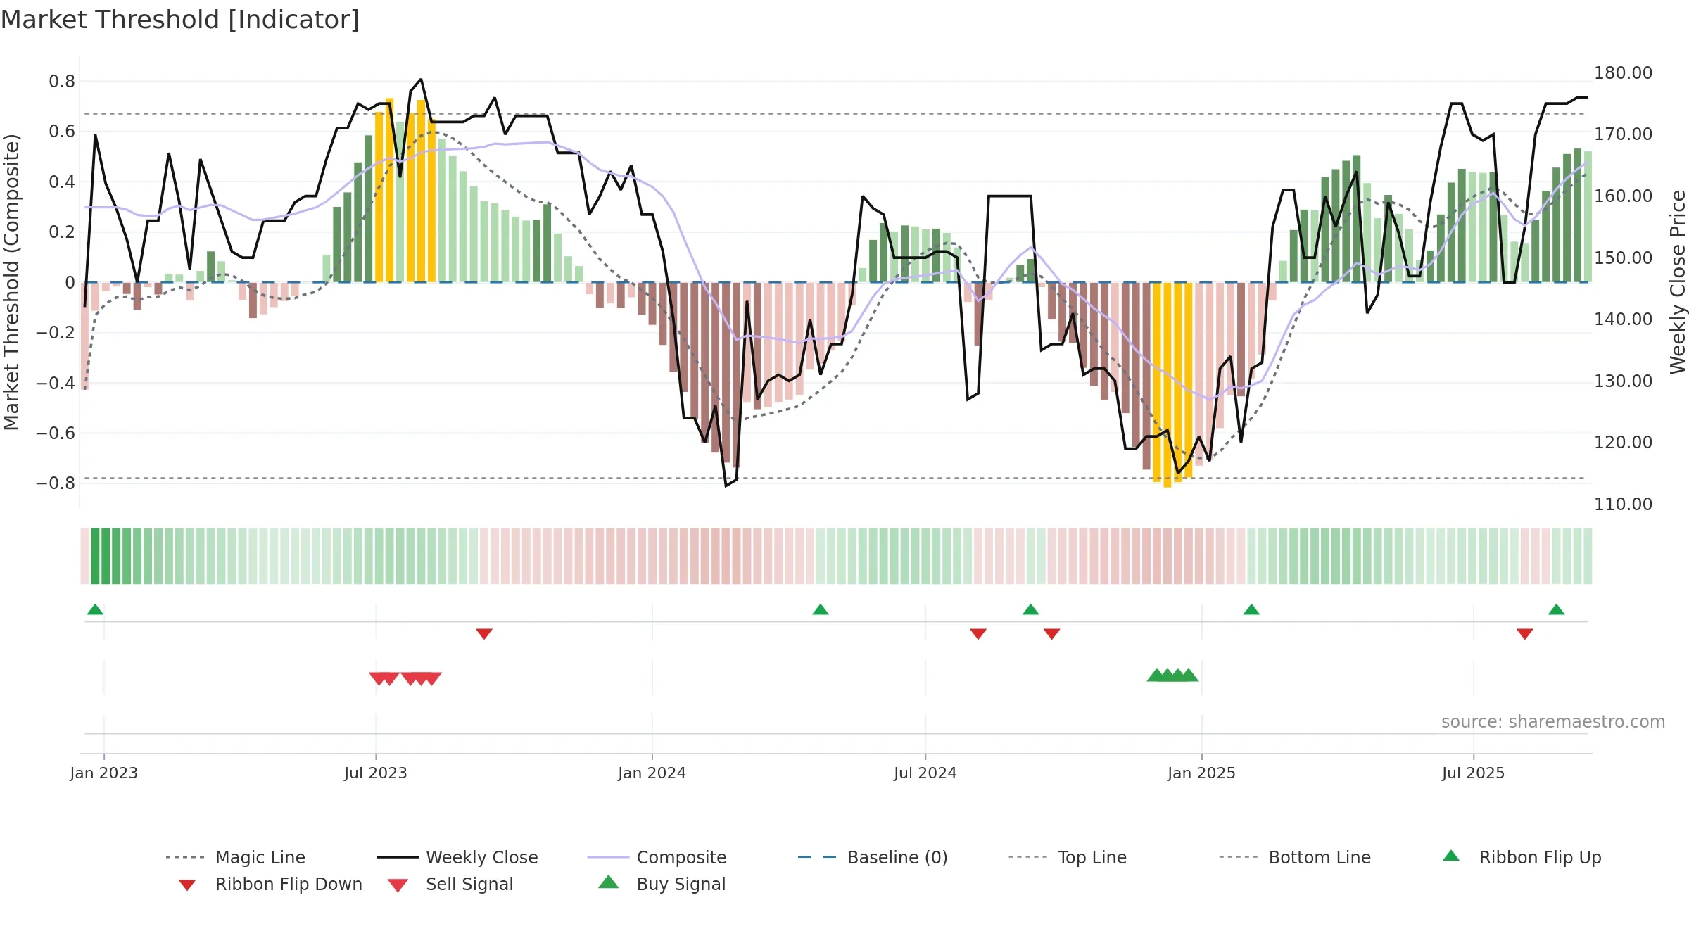
Task: Click the Ribbon Flip Up marker around September 2024
Action: 1031,609
